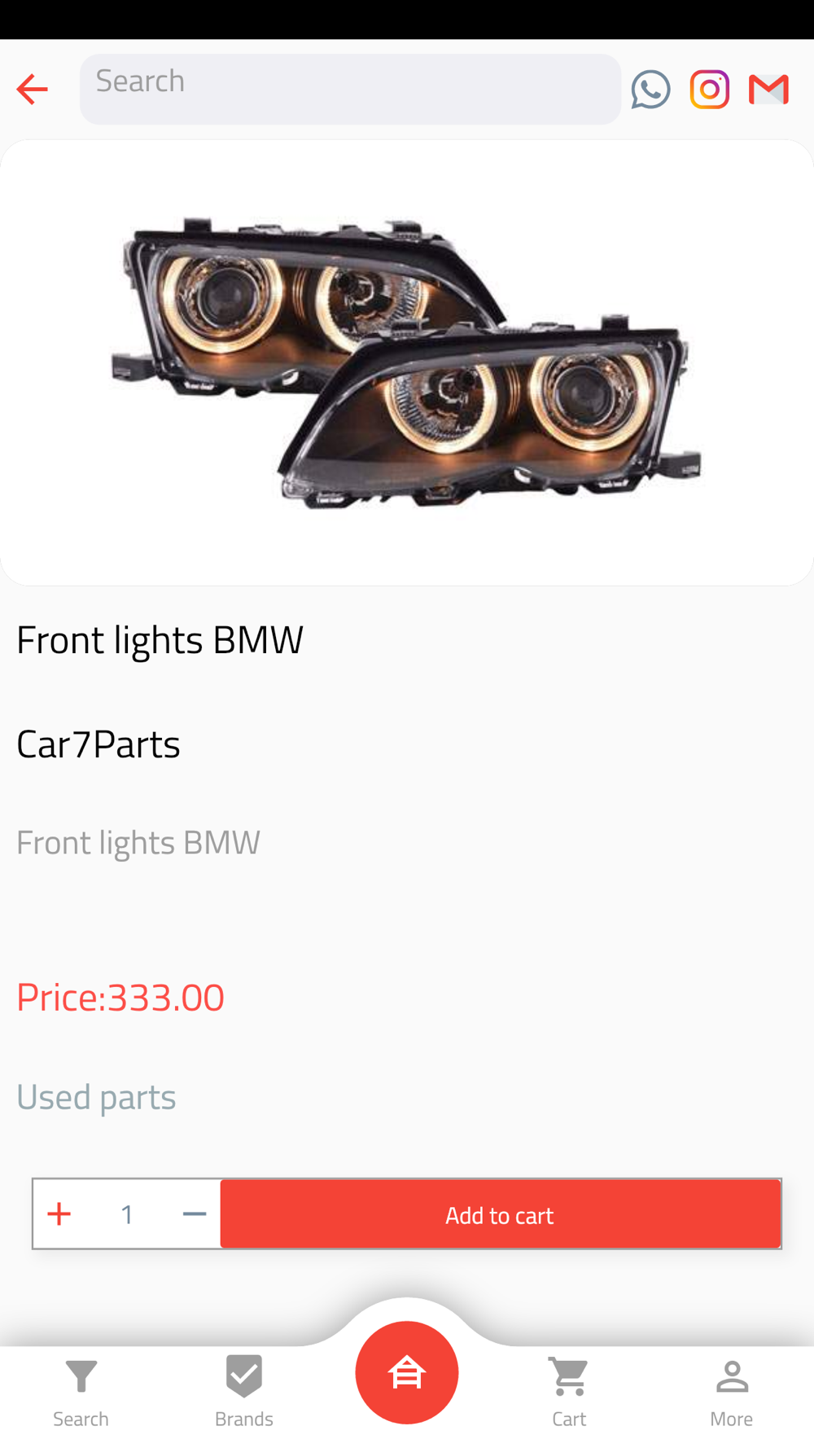Open WhatsApp contact icon
Image resolution: width=814 pixels, height=1448 pixels.
click(x=650, y=89)
